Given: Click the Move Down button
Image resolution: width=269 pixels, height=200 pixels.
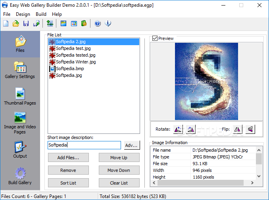Looking at the screenshot, I should point(119,170).
